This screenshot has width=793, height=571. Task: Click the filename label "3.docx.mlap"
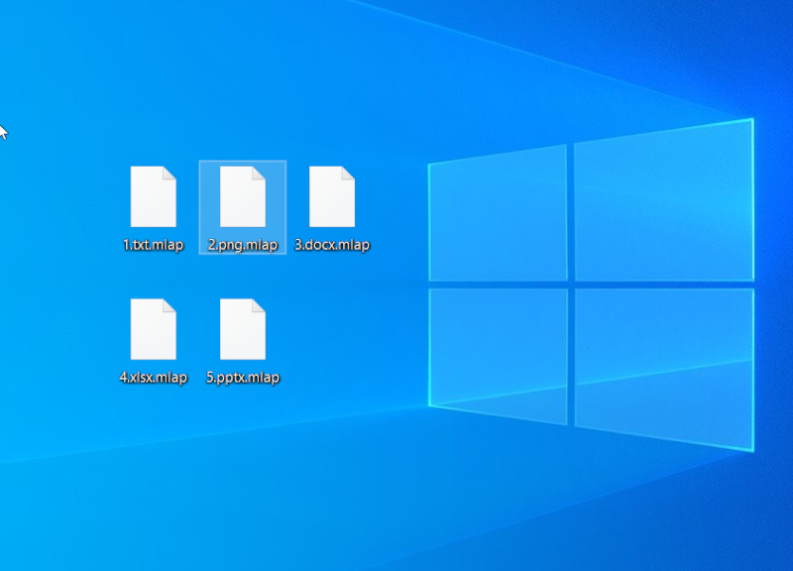332,245
